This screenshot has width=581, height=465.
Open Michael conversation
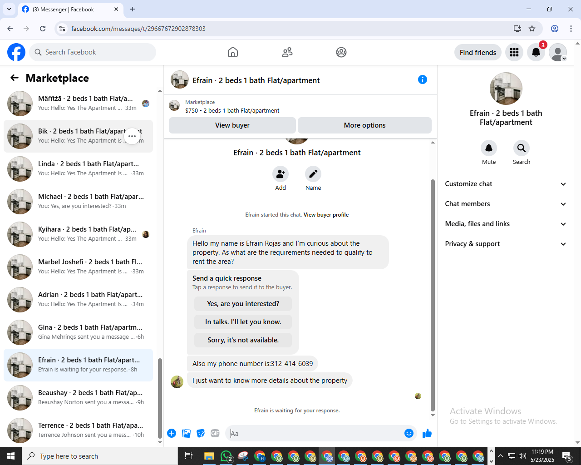(78, 202)
